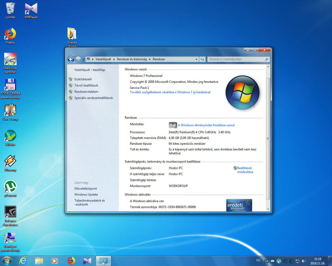
Task: Expand the arrow before Vezérlőpult breadcrumb
Action: coord(93,59)
